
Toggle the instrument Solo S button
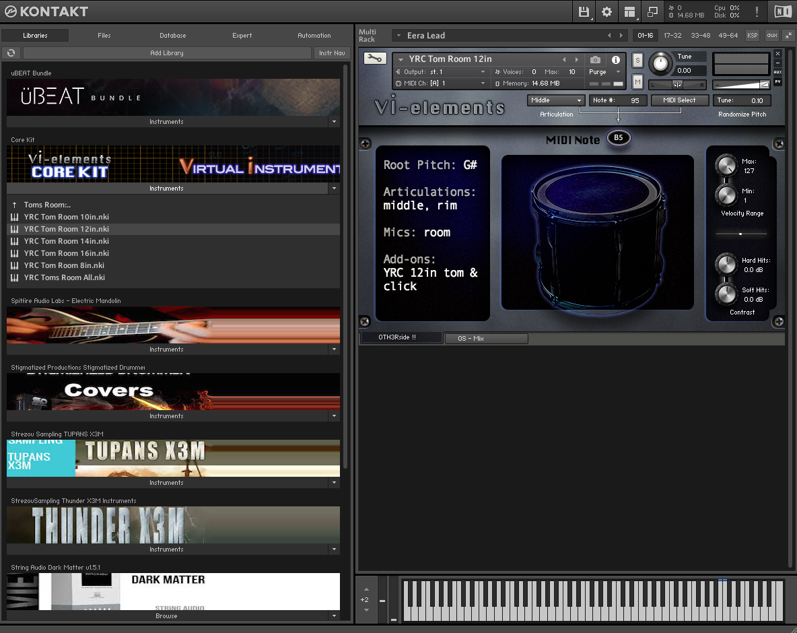(x=637, y=61)
